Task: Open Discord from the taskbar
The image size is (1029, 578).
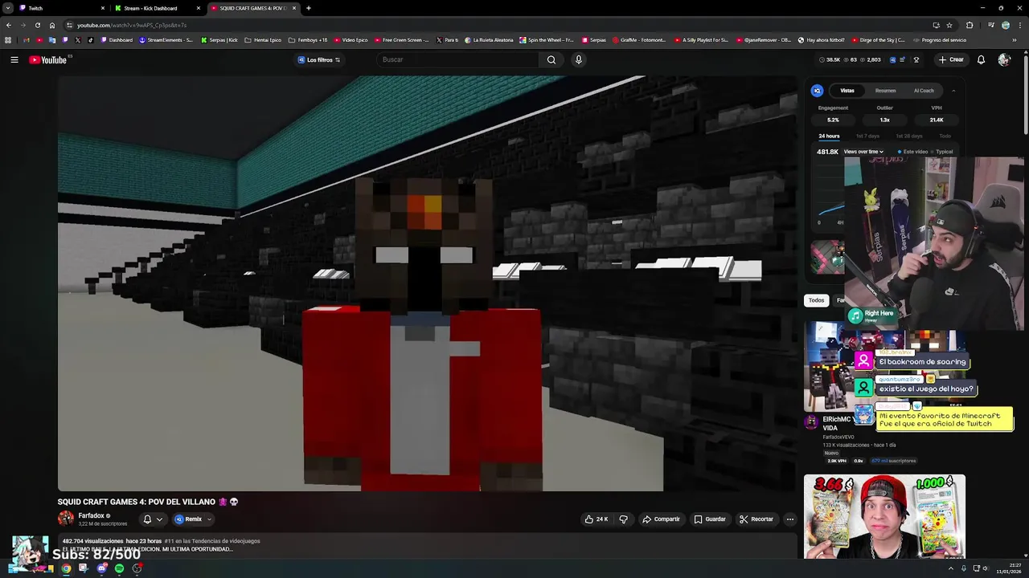Action: [x=101, y=568]
